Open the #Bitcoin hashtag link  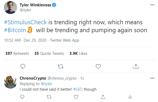pos(15,30)
